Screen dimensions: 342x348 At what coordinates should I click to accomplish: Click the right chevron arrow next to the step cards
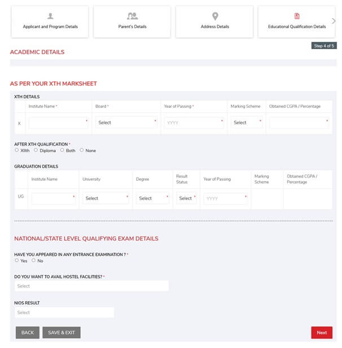tap(334, 21)
